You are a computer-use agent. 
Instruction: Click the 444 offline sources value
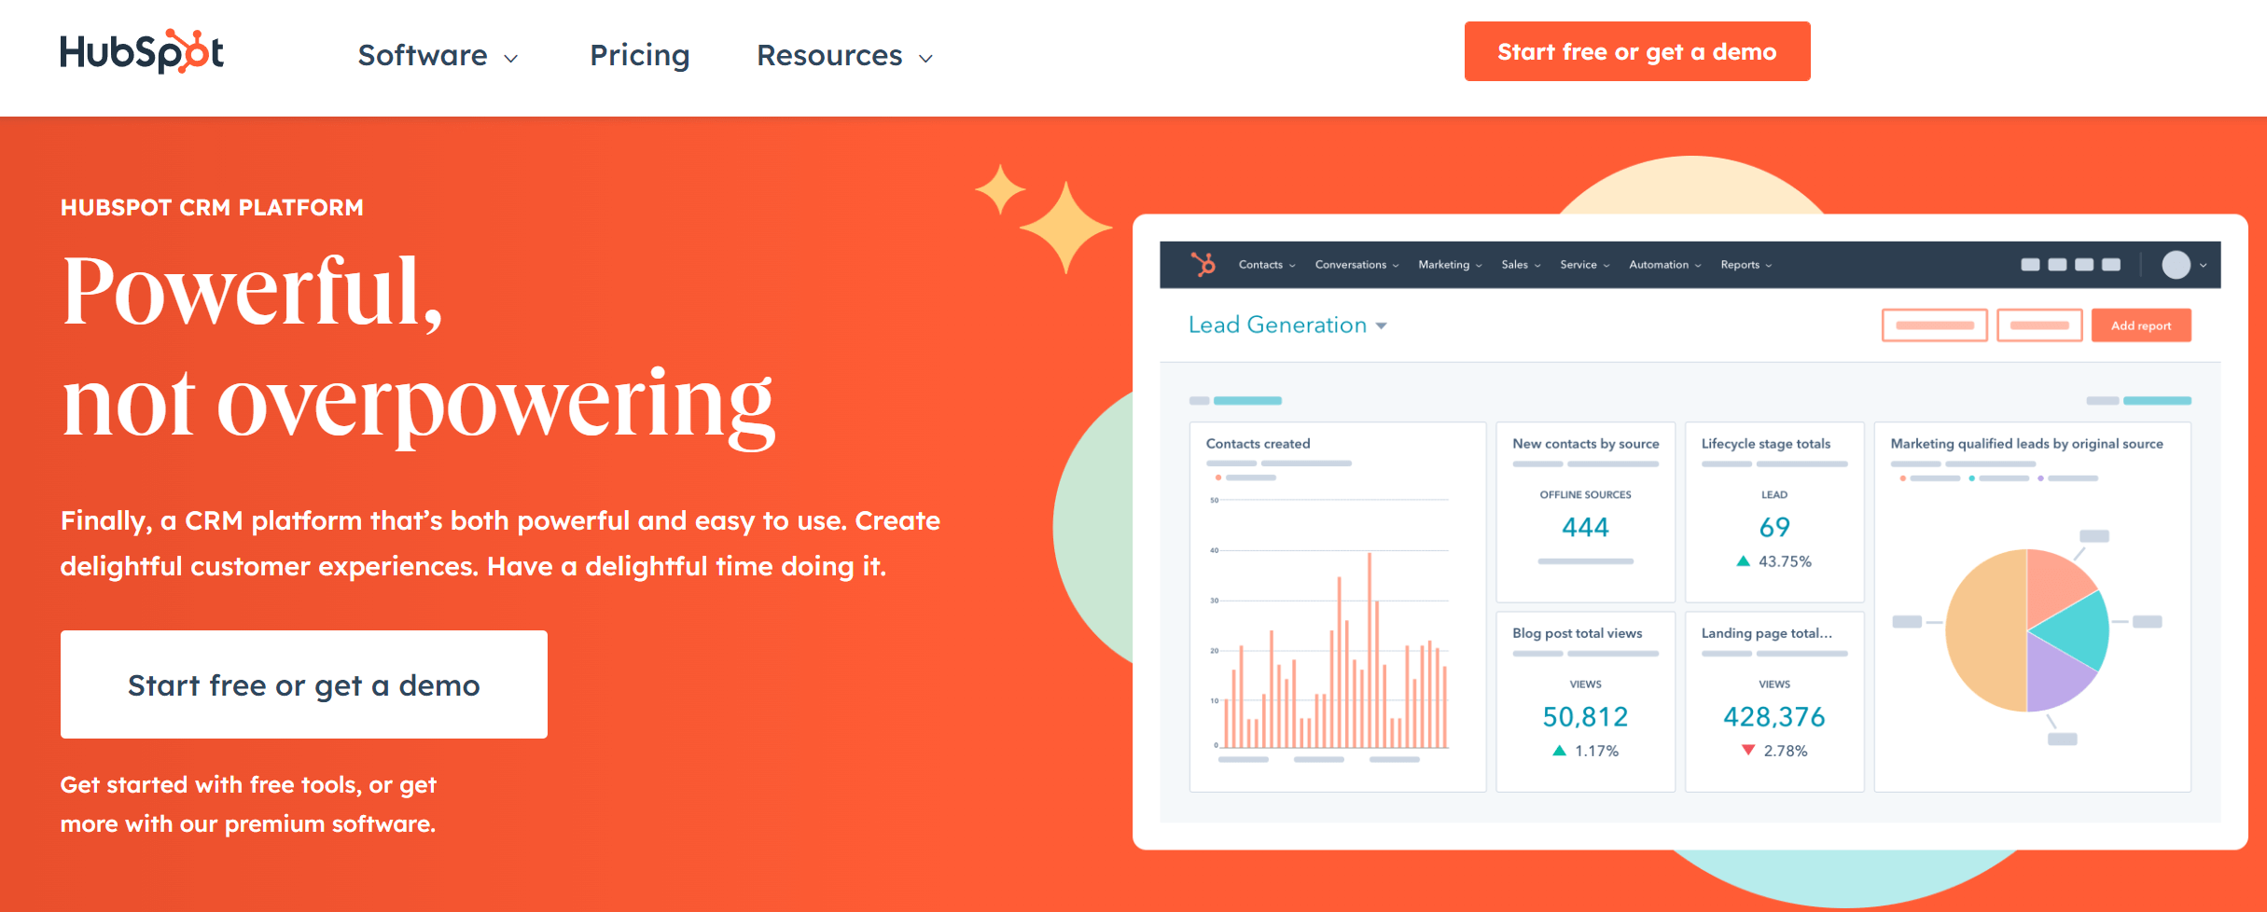tap(1585, 528)
